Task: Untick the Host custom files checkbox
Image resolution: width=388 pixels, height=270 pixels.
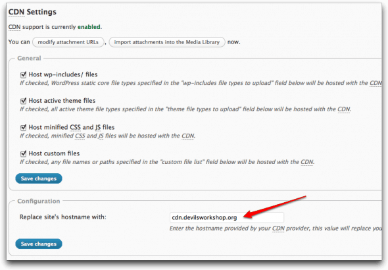Action: [23, 153]
